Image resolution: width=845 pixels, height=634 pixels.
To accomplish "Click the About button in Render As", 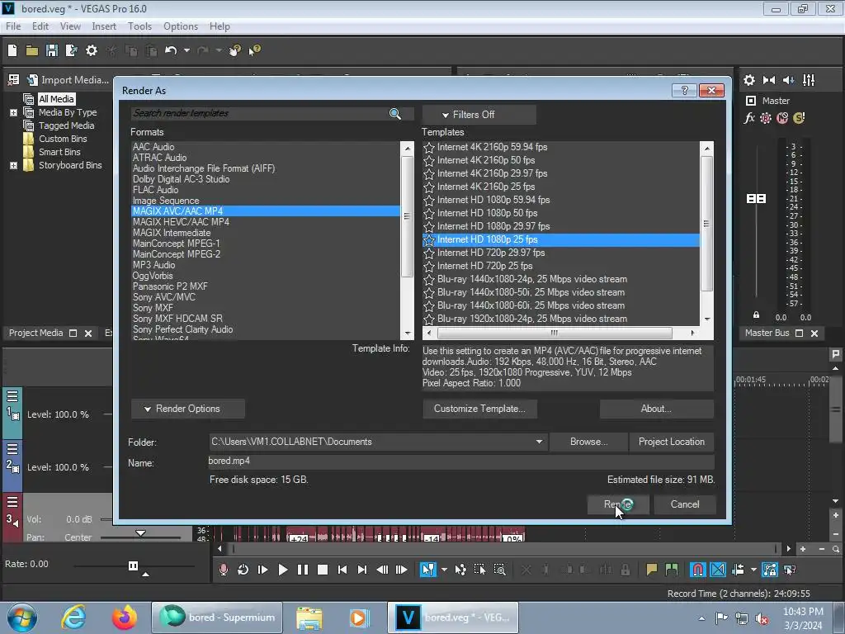I will point(656,409).
